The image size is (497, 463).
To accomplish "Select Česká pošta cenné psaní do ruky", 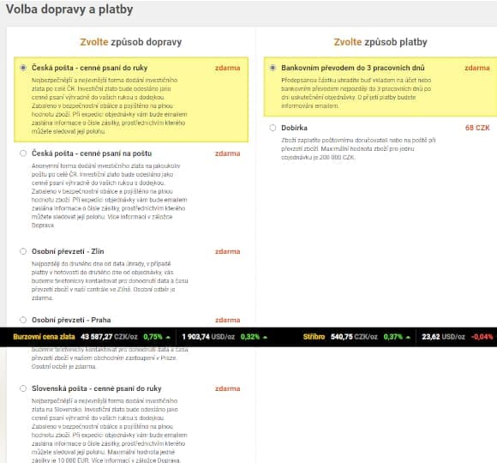I will (x=23, y=68).
